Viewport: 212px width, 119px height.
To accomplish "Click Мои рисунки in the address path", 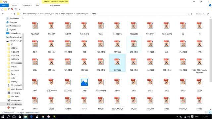I will [67, 14].
